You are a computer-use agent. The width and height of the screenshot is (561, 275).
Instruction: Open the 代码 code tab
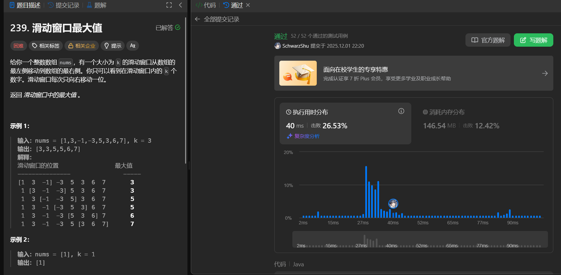tap(206, 5)
